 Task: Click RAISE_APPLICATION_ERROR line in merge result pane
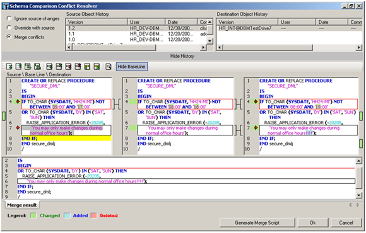point(61,176)
